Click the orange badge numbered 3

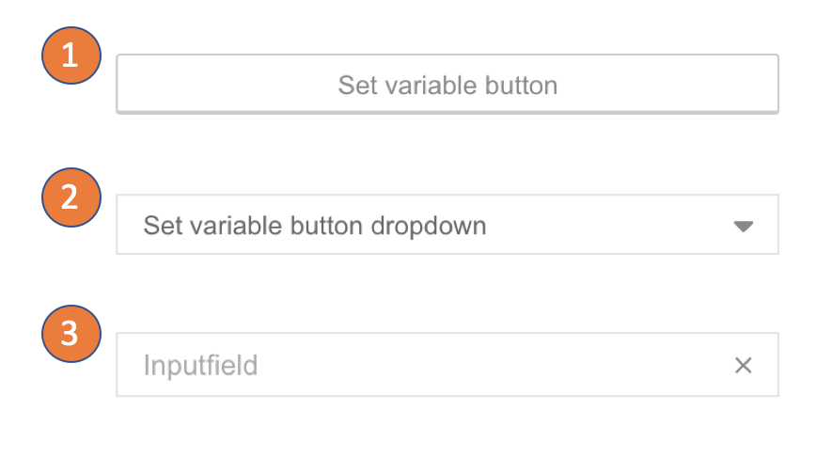[x=70, y=335]
